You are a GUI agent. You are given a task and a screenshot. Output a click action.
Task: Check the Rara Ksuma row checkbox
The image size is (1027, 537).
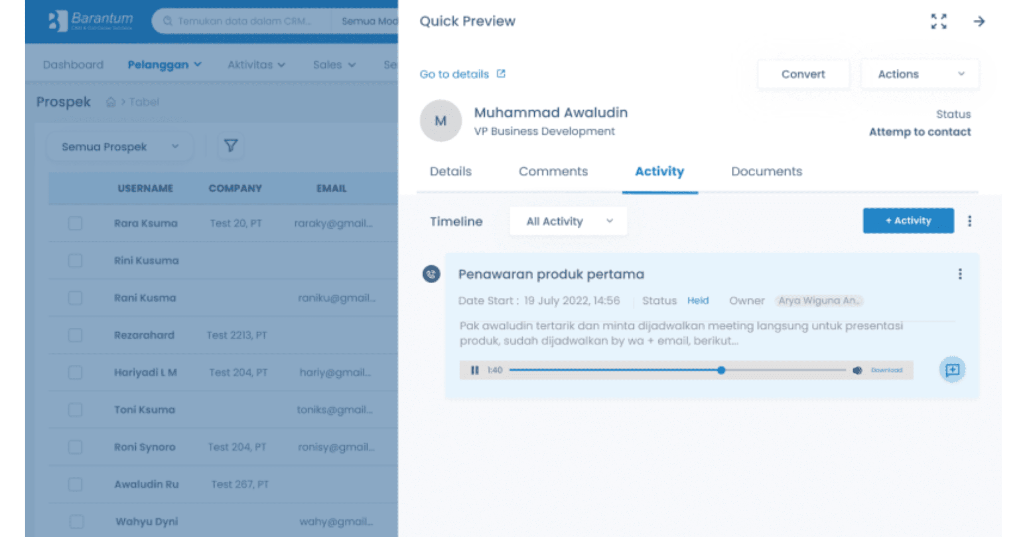pyautogui.click(x=75, y=223)
